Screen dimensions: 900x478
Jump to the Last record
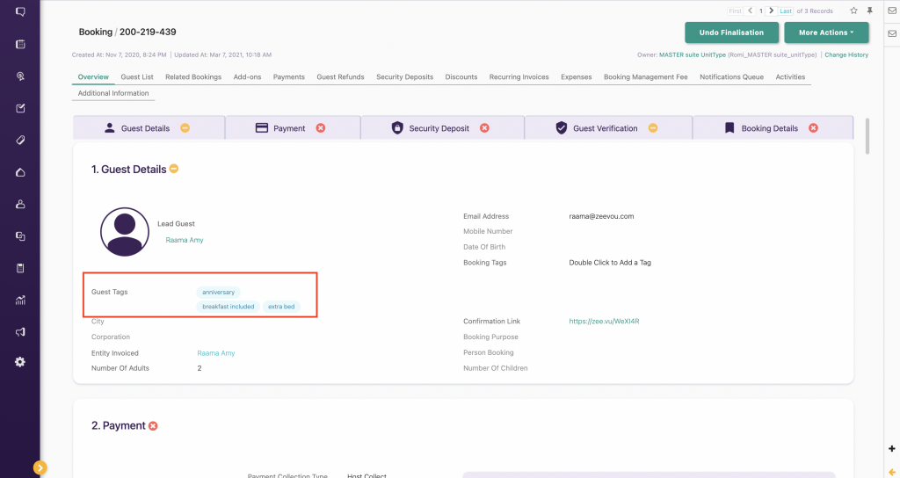(x=786, y=11)
